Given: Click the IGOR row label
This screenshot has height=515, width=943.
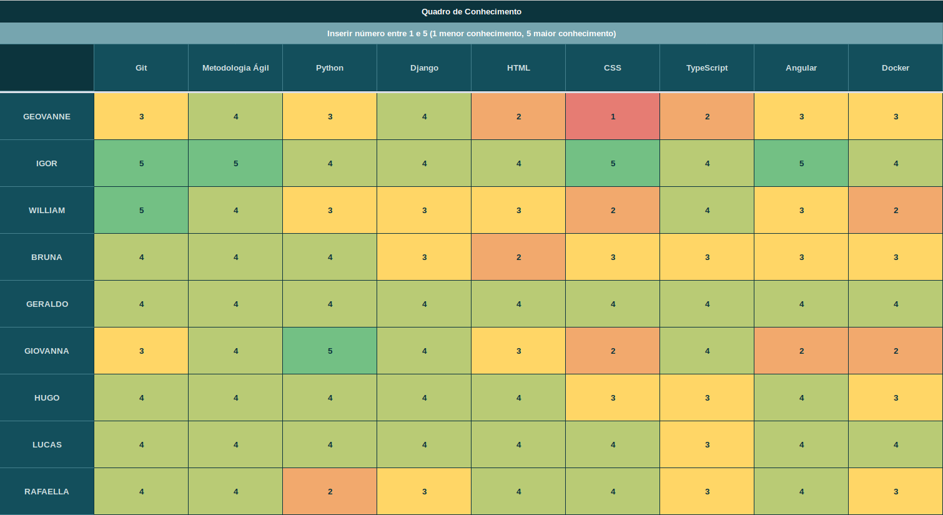Looking at the screenshot, I should click(x=47, y=163).
